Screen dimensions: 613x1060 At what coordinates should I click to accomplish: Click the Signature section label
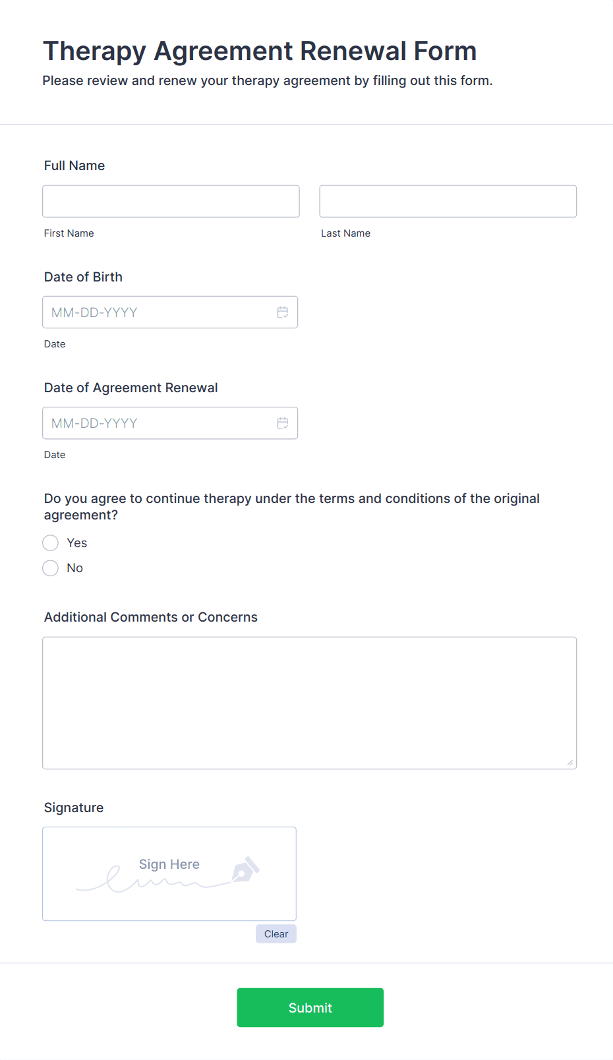[x=74, y=808]
